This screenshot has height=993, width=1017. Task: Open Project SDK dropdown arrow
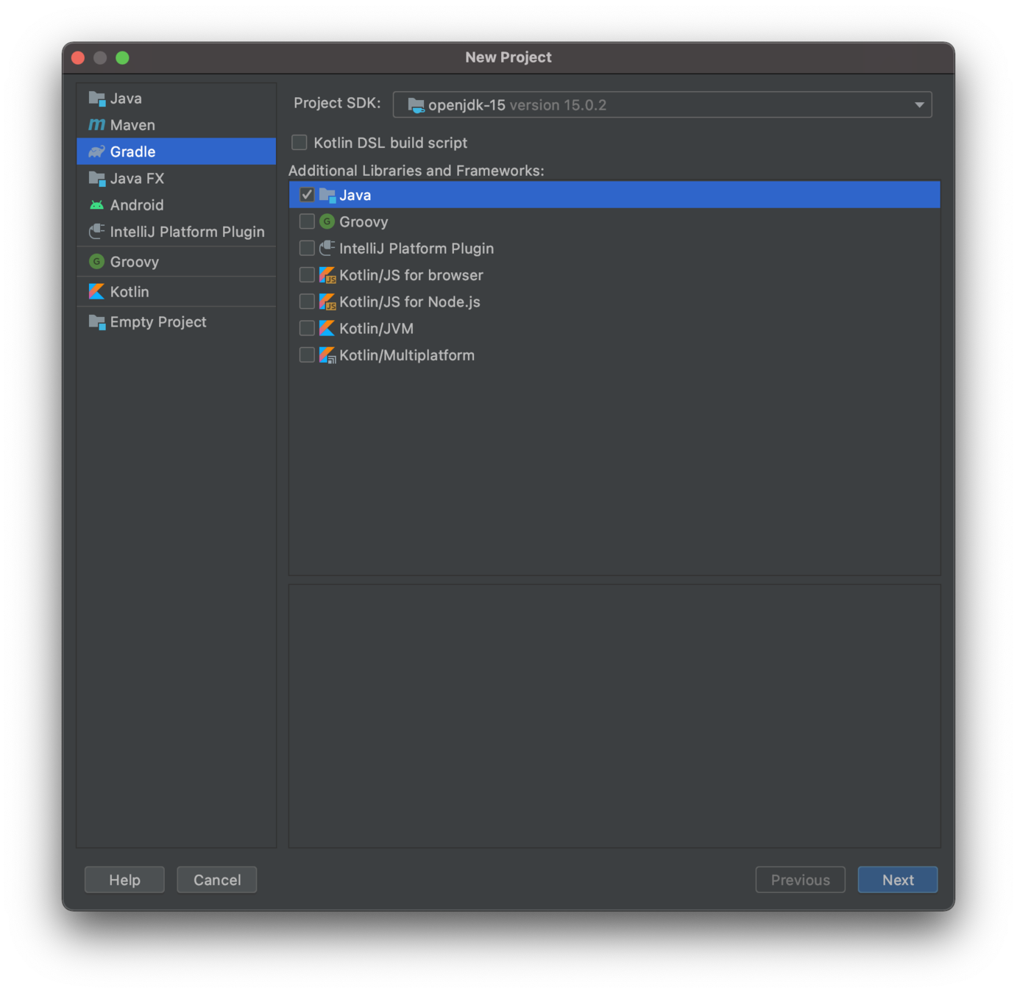point(919,105)
